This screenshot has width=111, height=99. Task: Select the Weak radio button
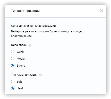click(13, 52)
